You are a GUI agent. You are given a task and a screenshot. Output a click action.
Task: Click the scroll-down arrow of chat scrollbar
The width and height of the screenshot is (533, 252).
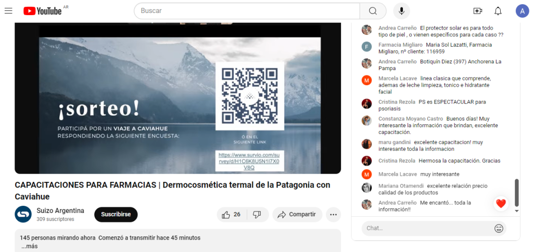click(x=517, y=211)
